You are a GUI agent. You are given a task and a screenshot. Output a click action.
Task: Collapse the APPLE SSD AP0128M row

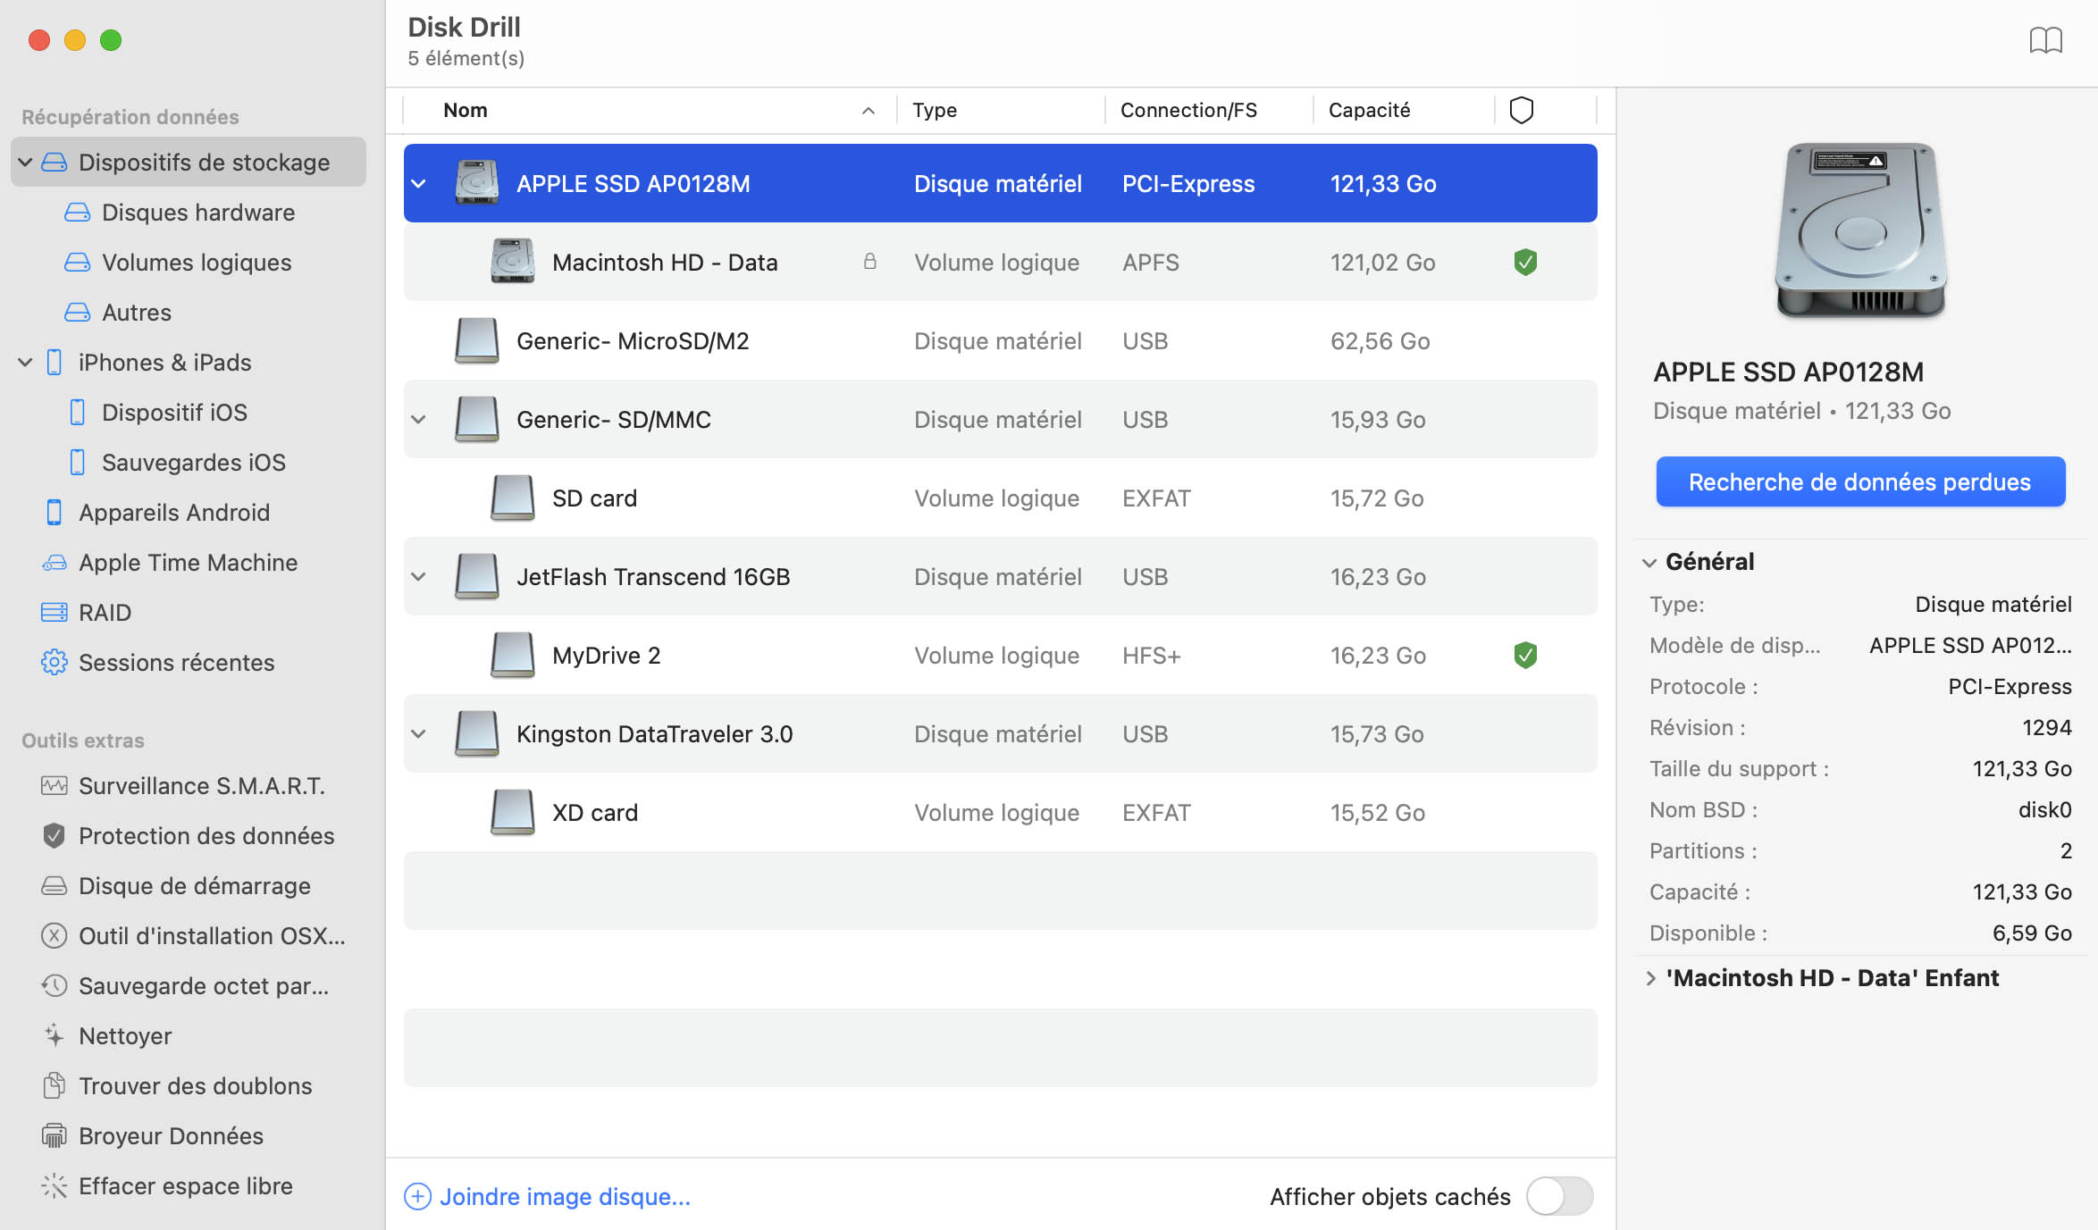pos(420,181)
